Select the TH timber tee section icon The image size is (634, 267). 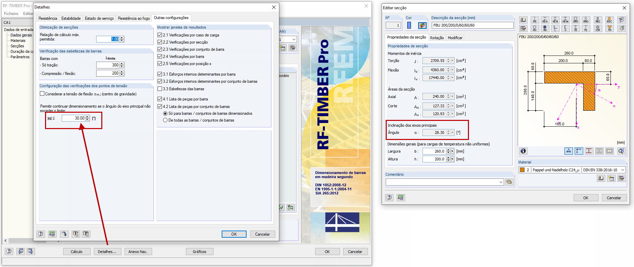point(609,28)
